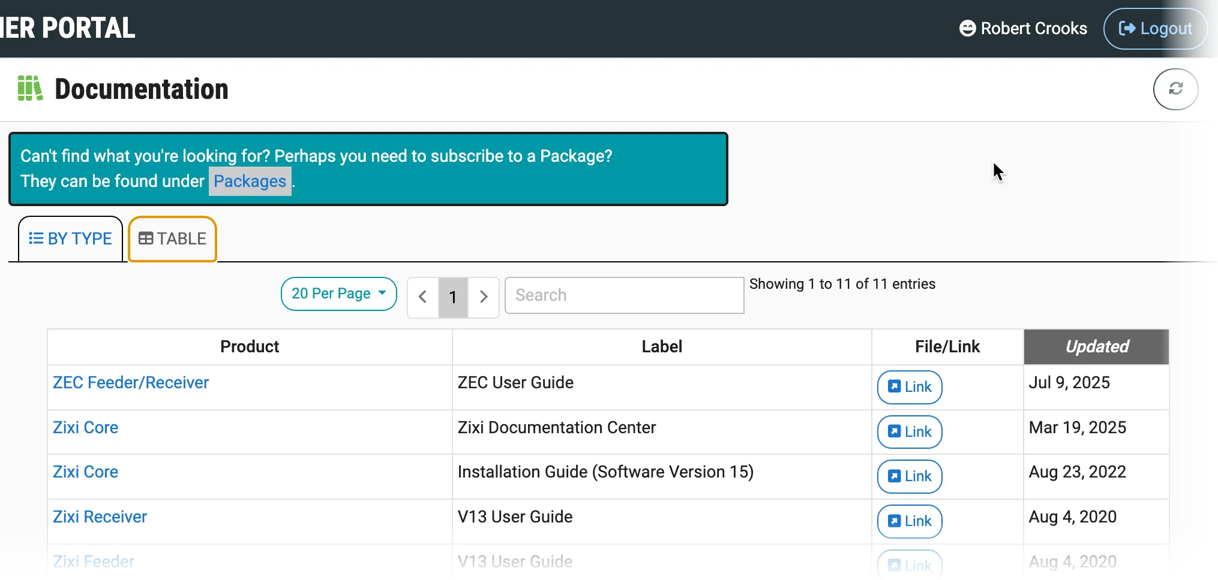Viewport: 1218px width, 580px height.
Task: Click the Documentation books icon
Action: click(30, 89)
